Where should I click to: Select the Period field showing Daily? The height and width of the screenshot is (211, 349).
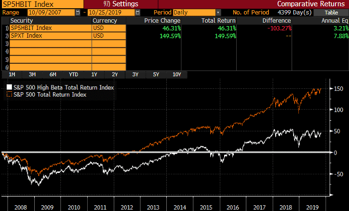194,13
